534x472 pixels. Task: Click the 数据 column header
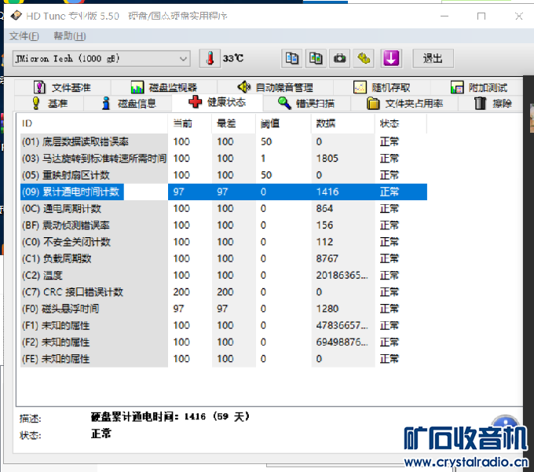pos(343,123)
